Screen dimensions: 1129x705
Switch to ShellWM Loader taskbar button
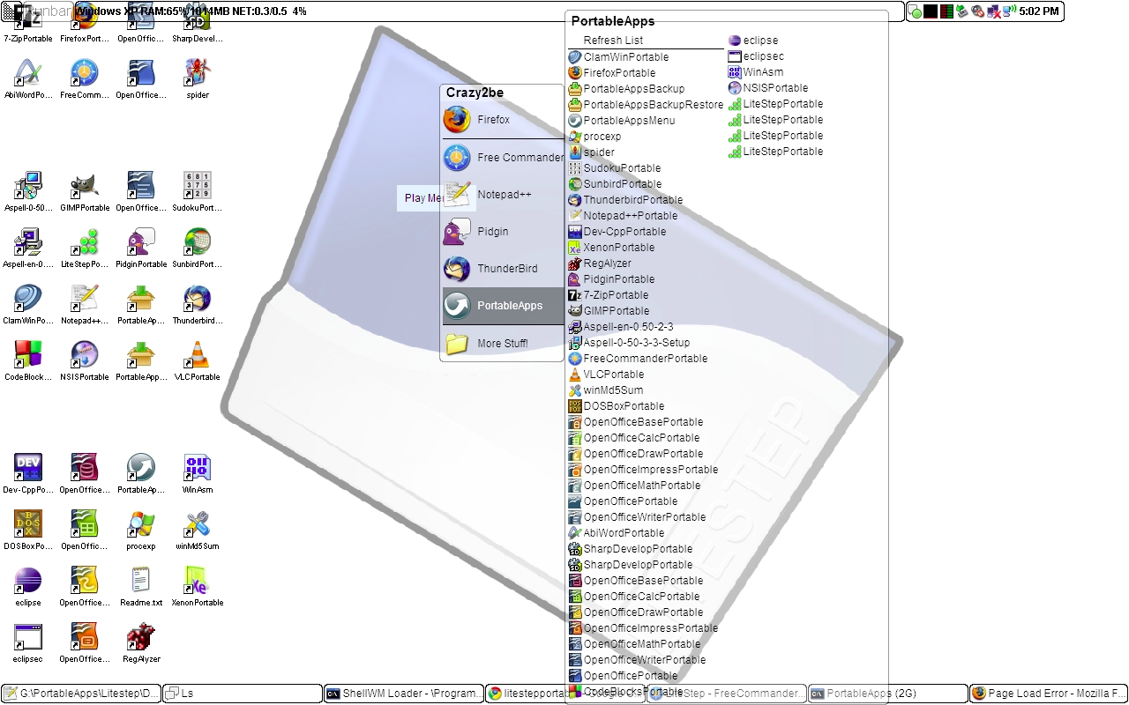pyautogui.click(x=404, y=694)
